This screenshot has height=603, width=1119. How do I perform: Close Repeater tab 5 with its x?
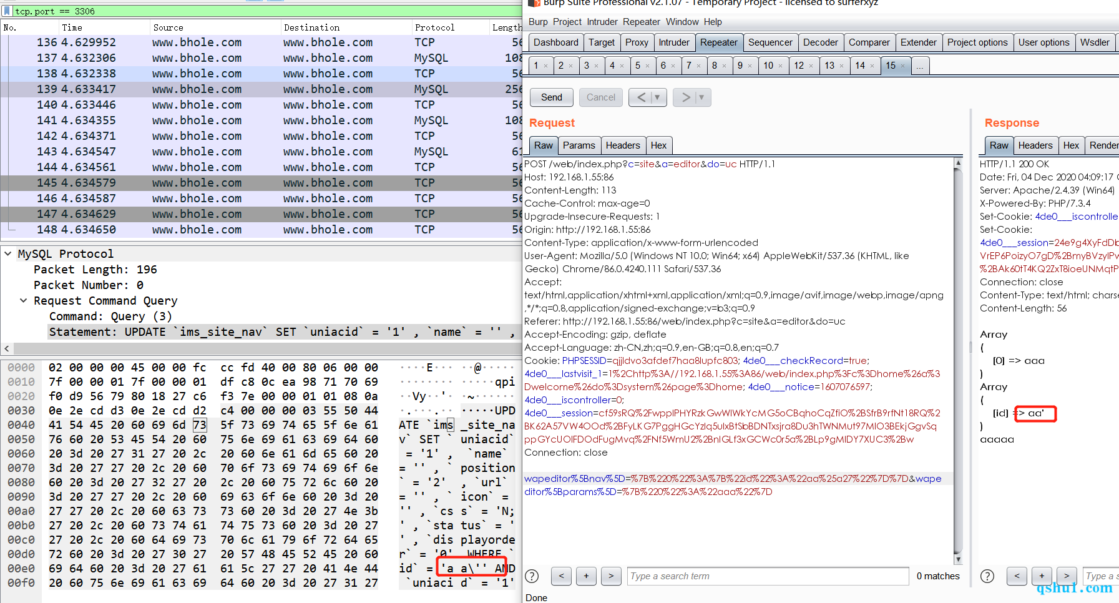[x=647, y=66]
